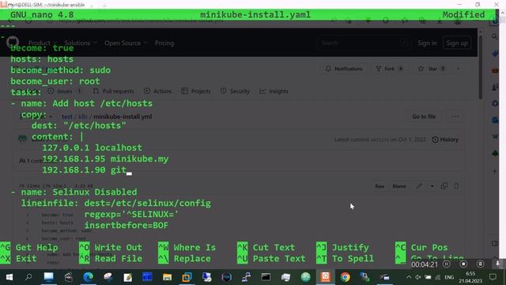Open GitHub Pricing link
This screenshot has height=285, width=506.
[x=164, y=43]
